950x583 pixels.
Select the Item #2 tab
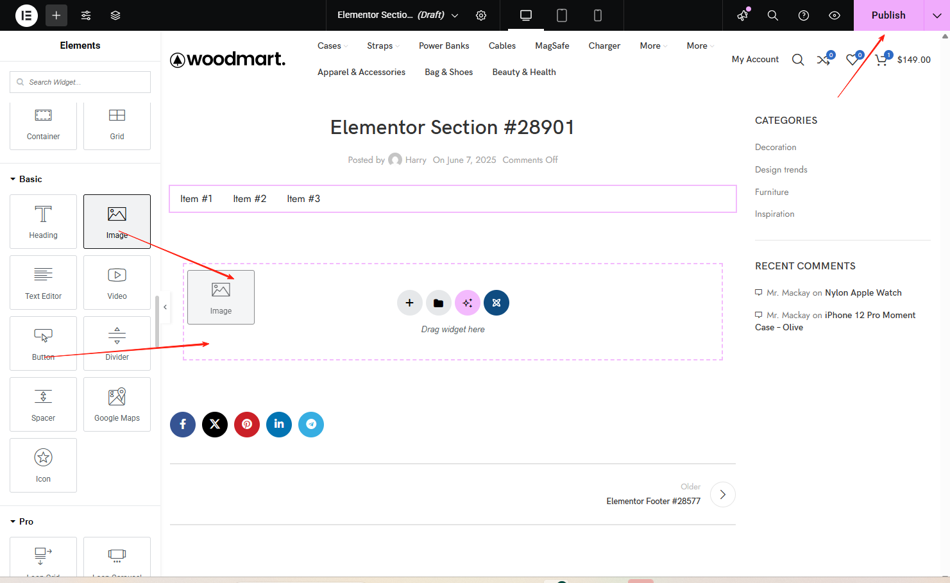[x=250, y=199]
